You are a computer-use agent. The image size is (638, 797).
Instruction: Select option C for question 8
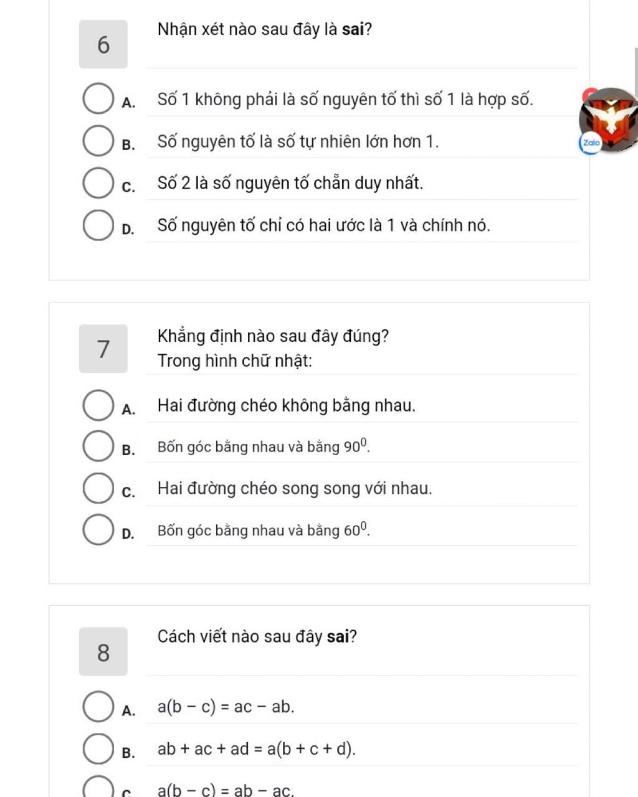pos(98,788)
